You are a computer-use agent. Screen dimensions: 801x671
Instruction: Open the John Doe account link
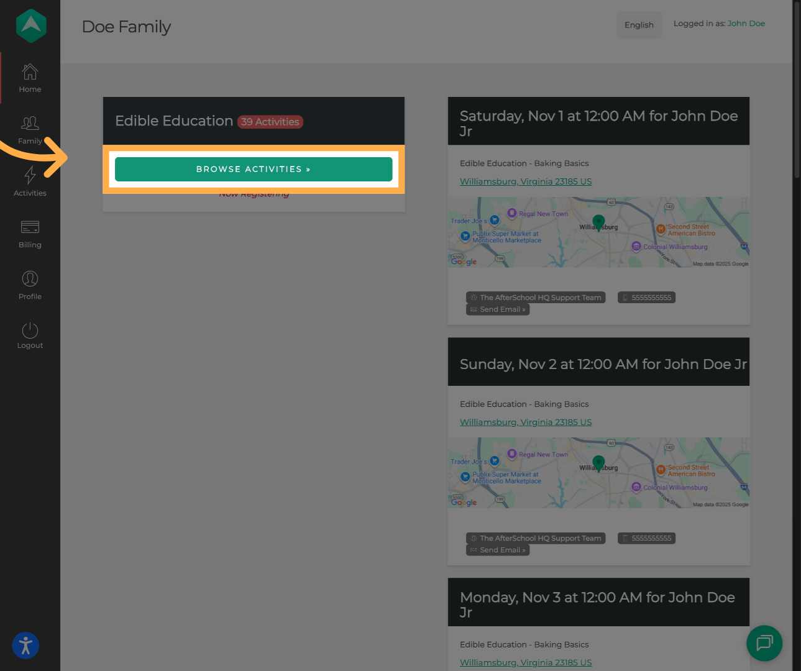[x=746, y=24]
